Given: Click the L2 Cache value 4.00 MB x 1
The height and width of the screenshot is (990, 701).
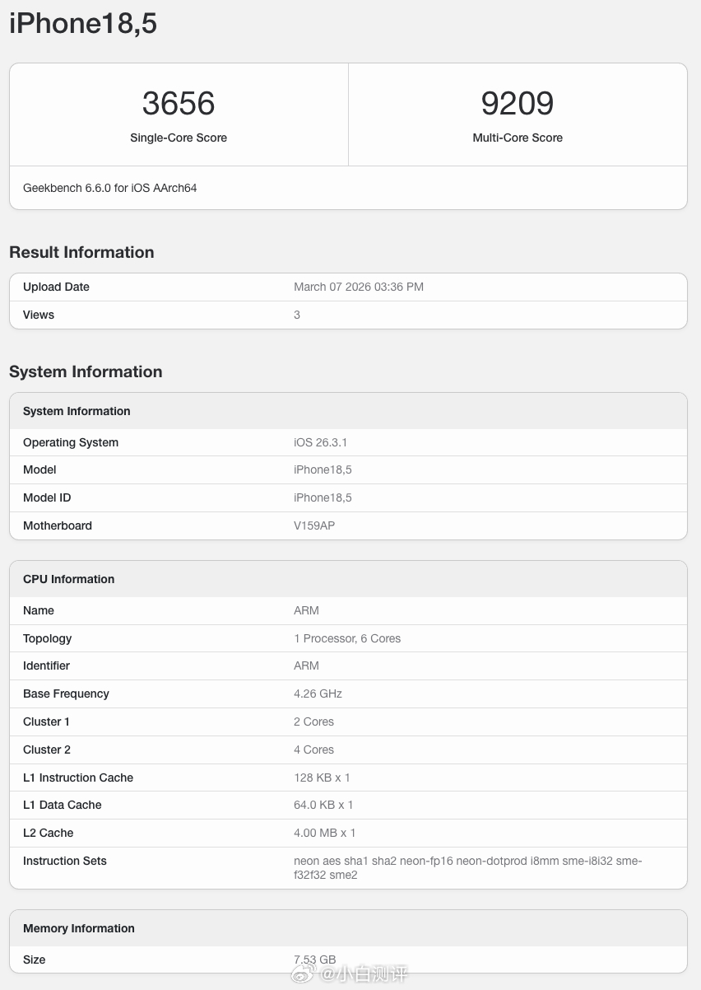Looking at the screenshot, I should (325, 833).
